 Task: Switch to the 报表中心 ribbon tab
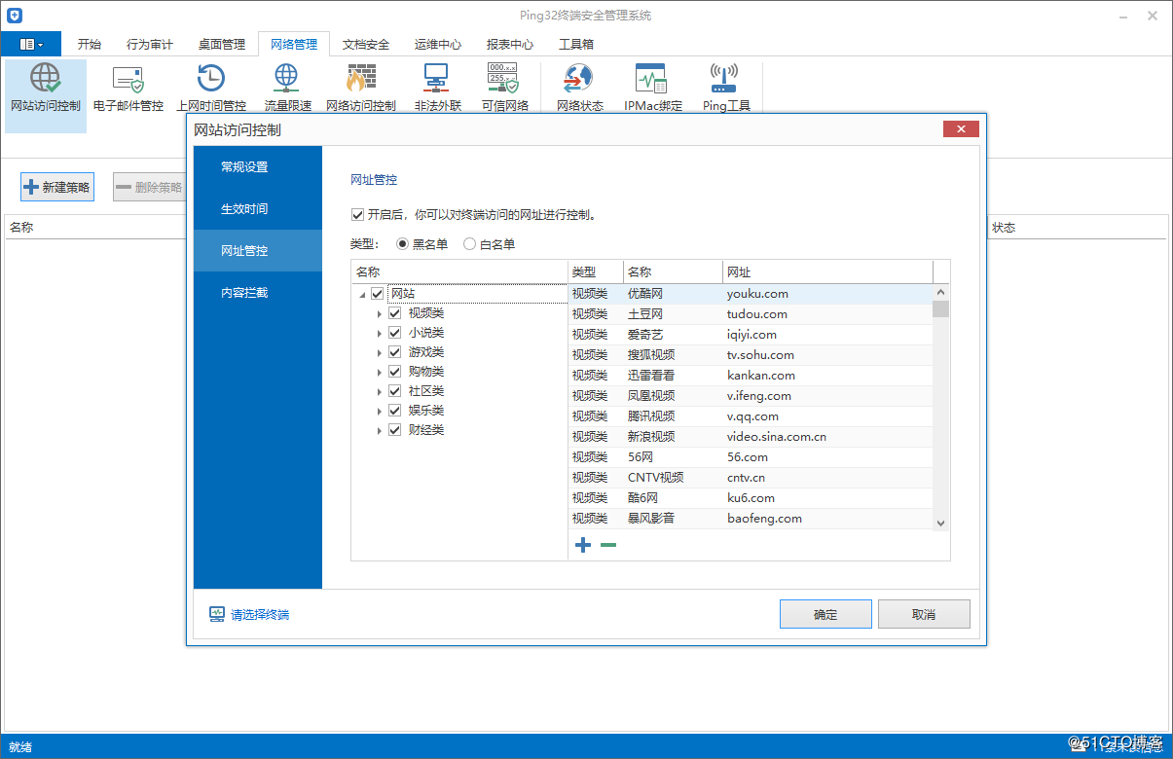pyautogui.click(x=510, y=44)
